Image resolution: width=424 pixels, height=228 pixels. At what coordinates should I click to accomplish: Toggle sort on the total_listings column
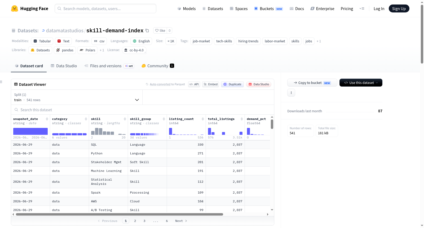point(242,119)
